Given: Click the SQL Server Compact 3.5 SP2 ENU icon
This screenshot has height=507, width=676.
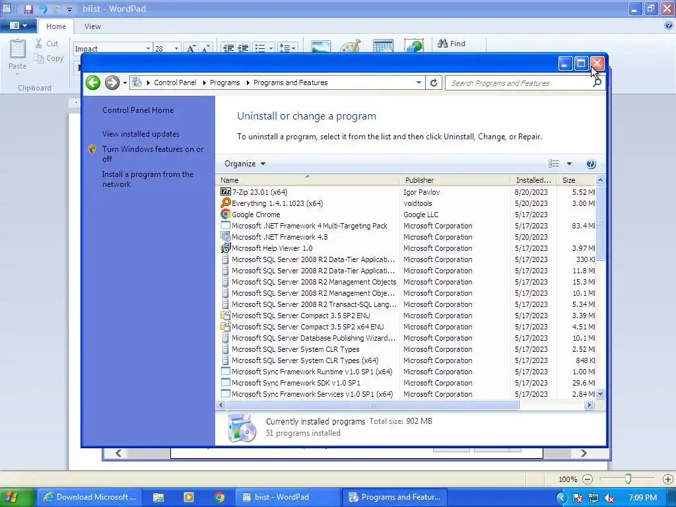Looking at the screenshot, I should [x=226, y=315].
